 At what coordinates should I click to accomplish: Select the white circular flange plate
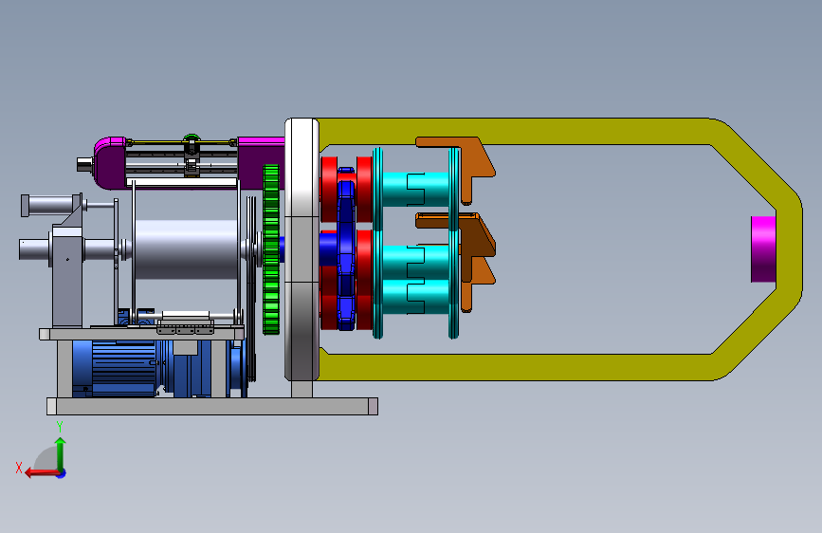pos(301,249)
